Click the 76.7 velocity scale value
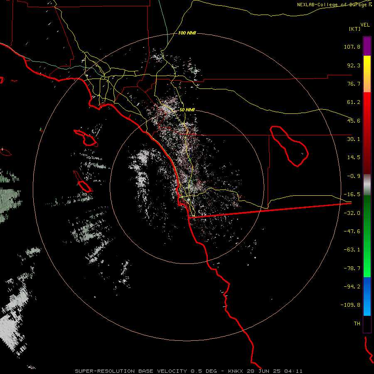This screenshot has height=374, width=374. [x=354, y=84]
